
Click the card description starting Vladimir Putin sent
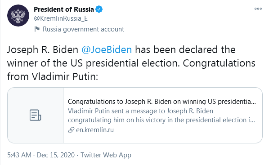pos(161,116)
